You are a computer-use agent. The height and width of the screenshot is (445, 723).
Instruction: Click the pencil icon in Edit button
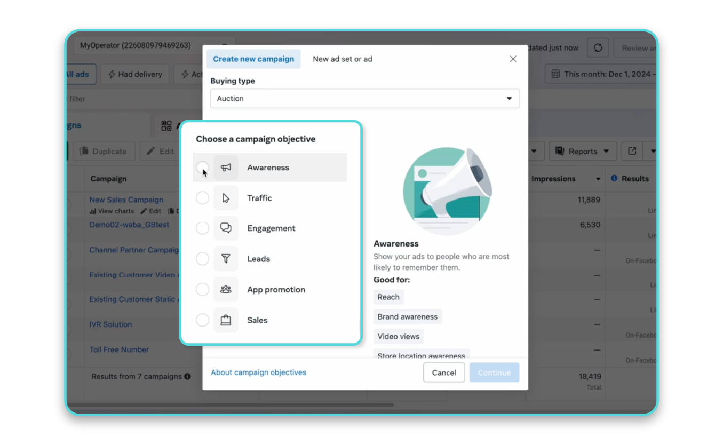151,152
